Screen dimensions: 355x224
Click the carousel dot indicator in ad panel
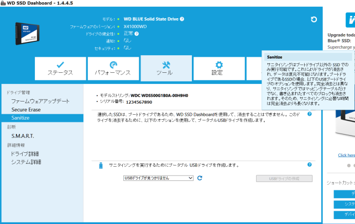[349, 166]
